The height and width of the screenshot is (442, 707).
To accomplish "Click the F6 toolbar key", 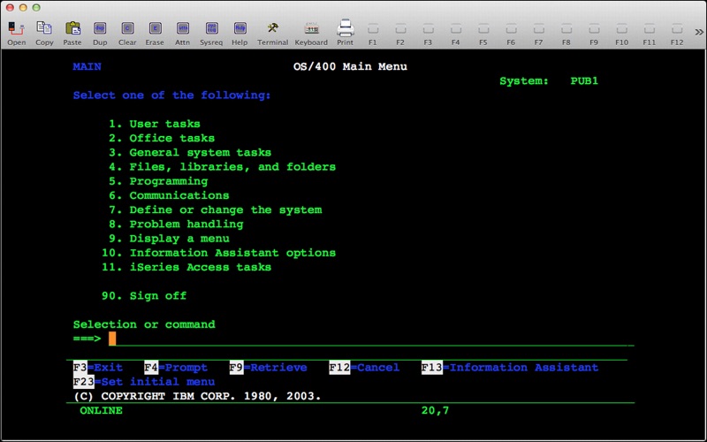I will [511, 33].
